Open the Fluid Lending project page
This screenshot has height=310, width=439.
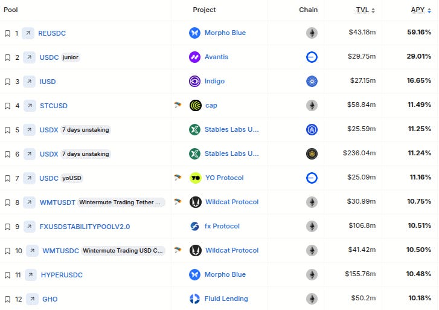[226, 299]
